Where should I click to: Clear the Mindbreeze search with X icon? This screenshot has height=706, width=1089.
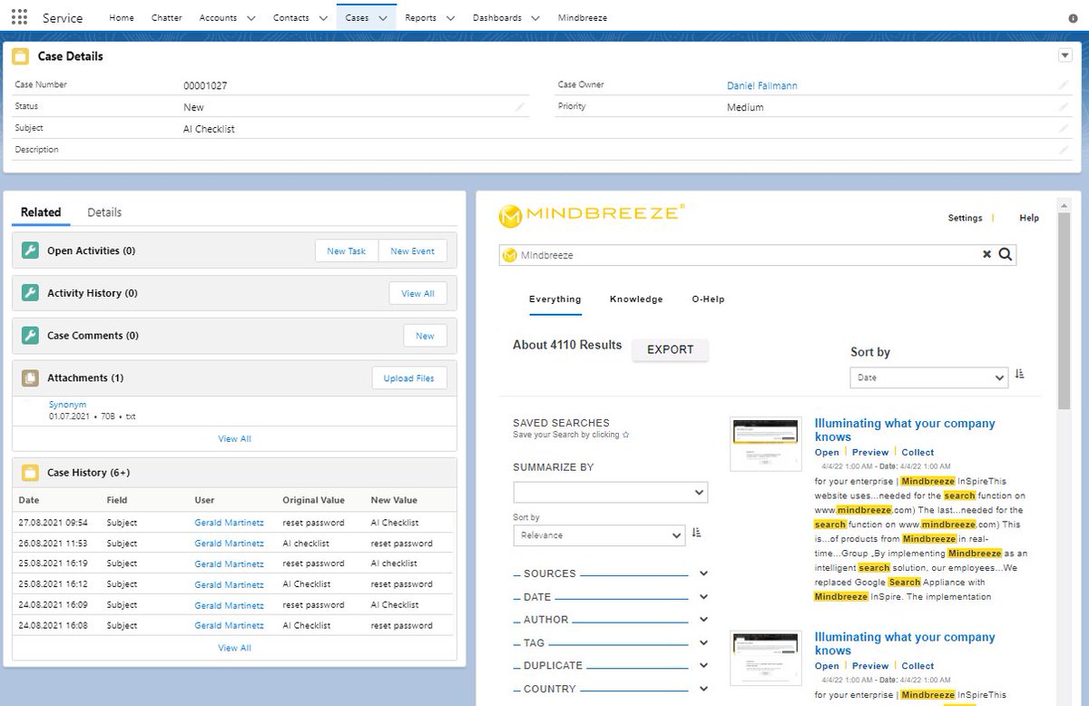(x=987, y=255)
